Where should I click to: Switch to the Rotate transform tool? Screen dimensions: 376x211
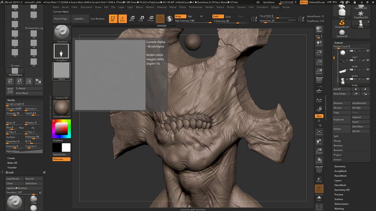pyautogui.click(x=151, y=19)
